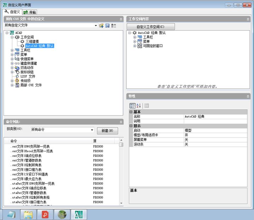
Task: Click the 工具栏 icon in left tree
Action: [x=17, y=50]
